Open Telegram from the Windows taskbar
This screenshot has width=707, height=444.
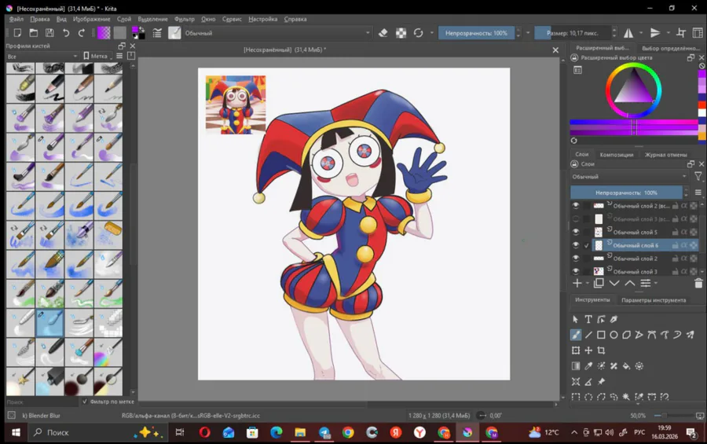coord(324,432)
